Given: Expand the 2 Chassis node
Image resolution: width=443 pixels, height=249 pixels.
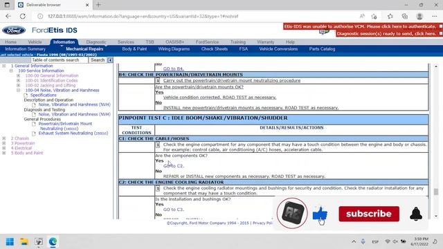Looking at the screenshot, I should (x=4, y=138).
